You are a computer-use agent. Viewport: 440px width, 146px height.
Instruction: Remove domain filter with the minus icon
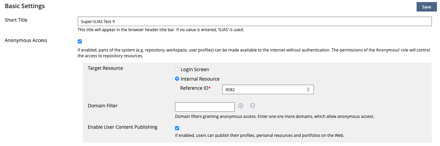(x=252, y=106)
